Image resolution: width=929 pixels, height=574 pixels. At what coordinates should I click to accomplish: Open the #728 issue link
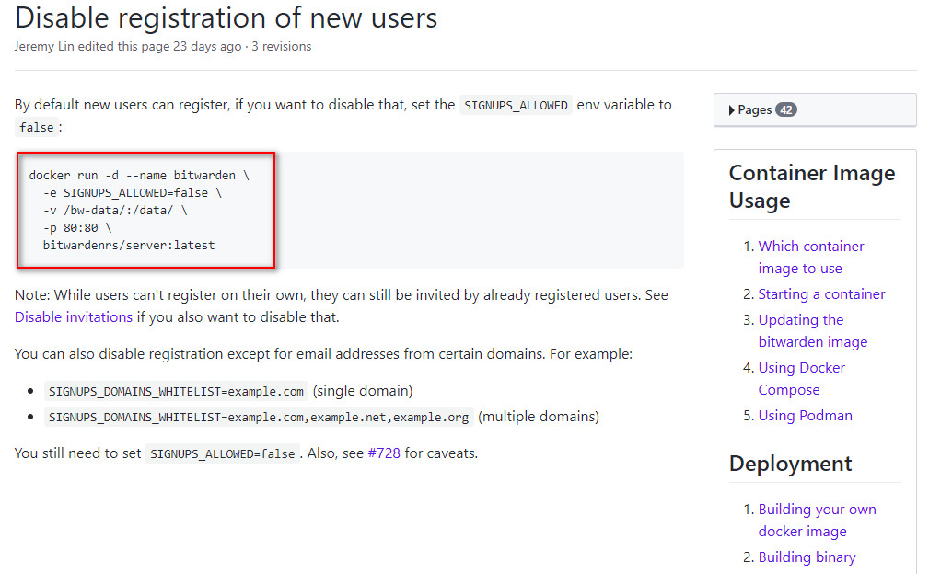(384, 453)
